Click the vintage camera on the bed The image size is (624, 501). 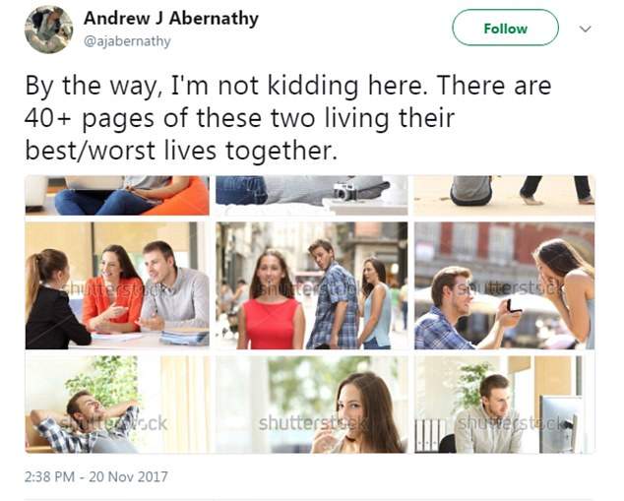[x=345, y=191]
